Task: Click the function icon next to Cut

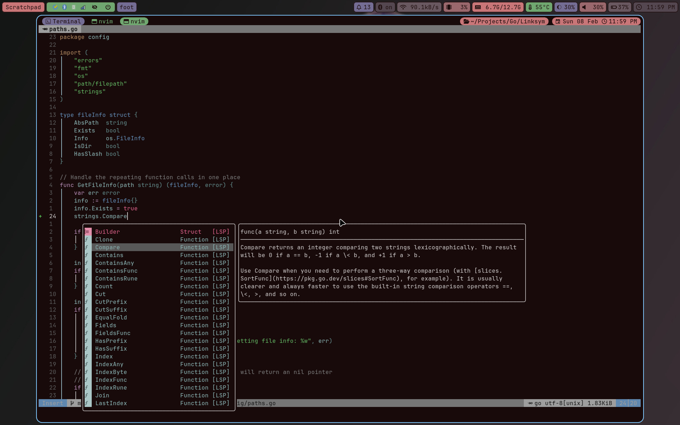Action: click(86, 294)
